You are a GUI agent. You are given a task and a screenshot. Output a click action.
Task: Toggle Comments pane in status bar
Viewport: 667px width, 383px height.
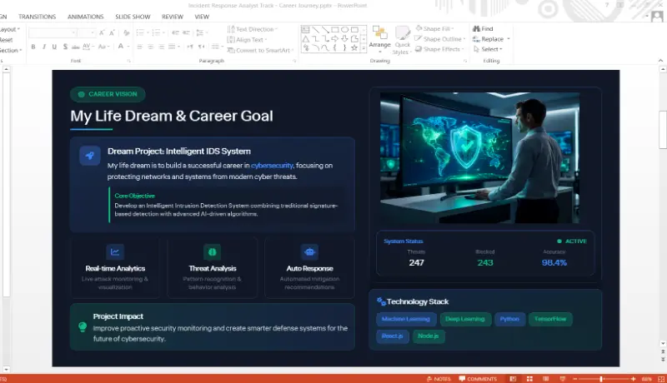pos(478,379)
